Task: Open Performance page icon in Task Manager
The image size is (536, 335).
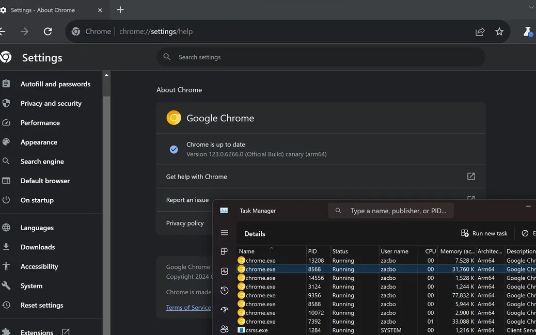Action: click(224, 272)
